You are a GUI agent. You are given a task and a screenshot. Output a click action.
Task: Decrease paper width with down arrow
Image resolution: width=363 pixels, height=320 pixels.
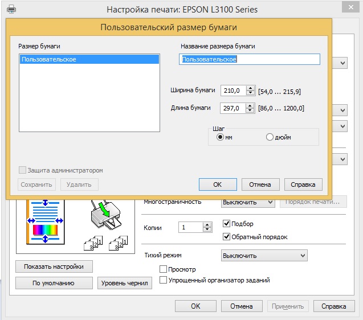pyautogui.click(x=251, y=93)
